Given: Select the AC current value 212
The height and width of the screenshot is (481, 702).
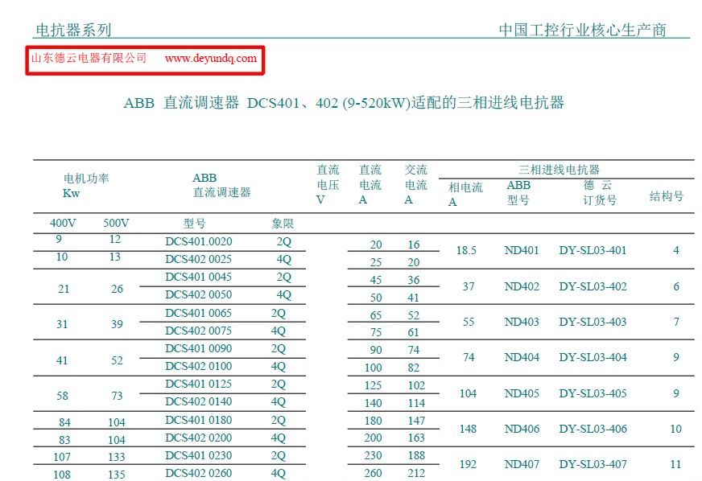Looking at the screenshot, I should 416,474.
